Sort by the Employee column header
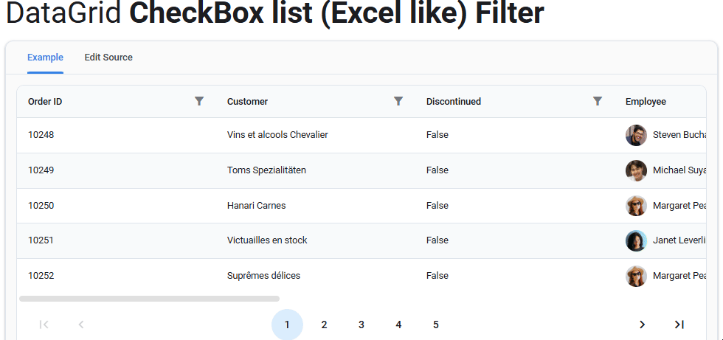Screen dimensions: 723x340 pyautogui.click(x=646, y=101)
